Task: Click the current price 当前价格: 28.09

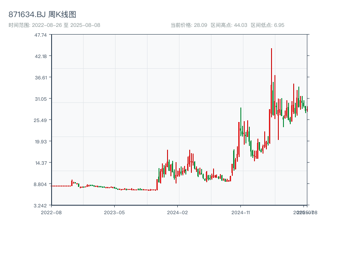Action: (x=189, y=25)
